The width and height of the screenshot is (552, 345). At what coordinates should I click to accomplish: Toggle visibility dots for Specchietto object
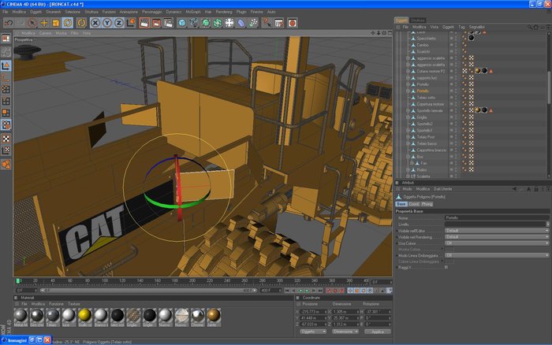pos(454,38)
